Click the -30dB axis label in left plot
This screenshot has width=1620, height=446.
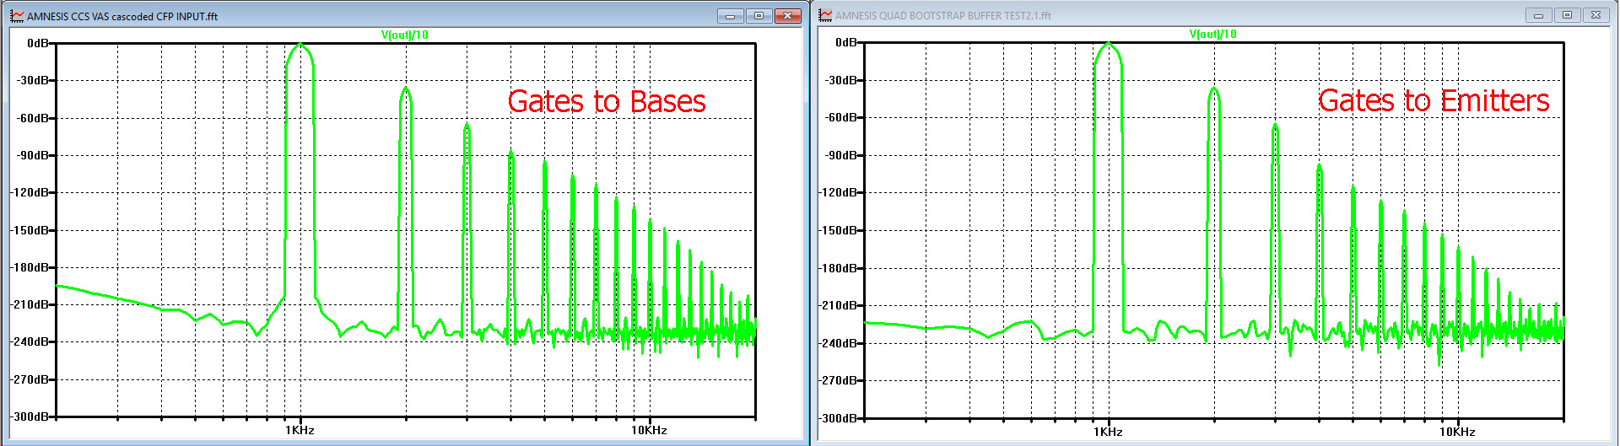(34, 80)
